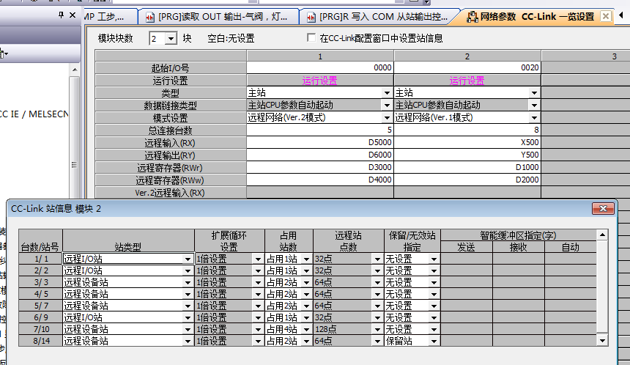Enable 在CC-Link配置窗口中设置站信息 checkbox
The height and width of the screenshot is (365, 630).
click(311, 38)
